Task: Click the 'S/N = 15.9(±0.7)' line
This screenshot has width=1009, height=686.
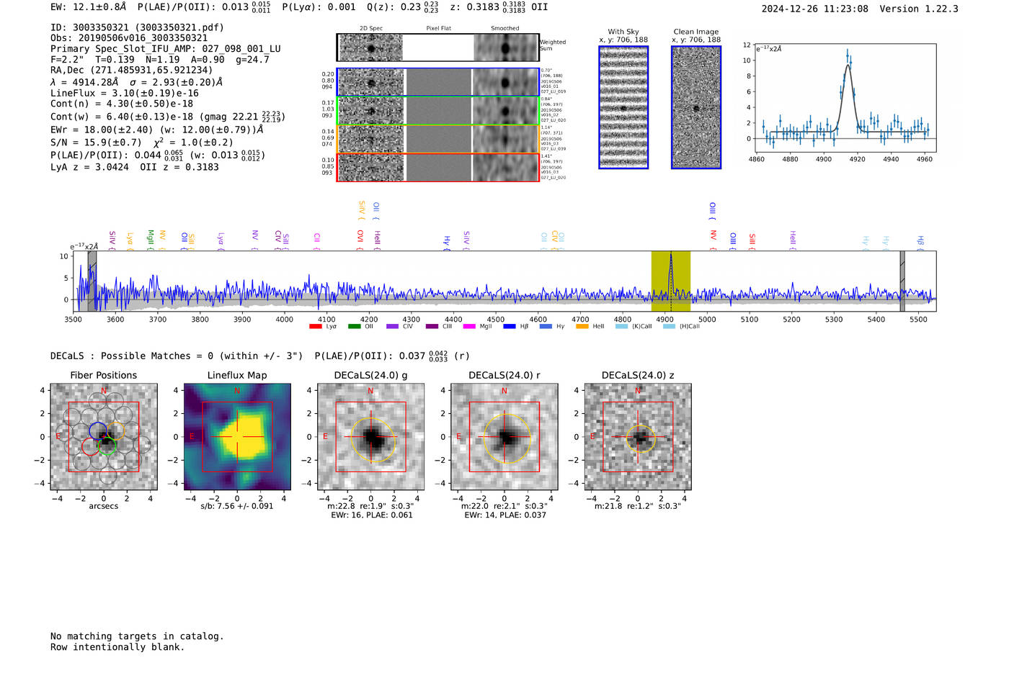Action: (142, 142)
